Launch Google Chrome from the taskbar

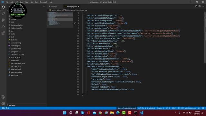point(100,113)
